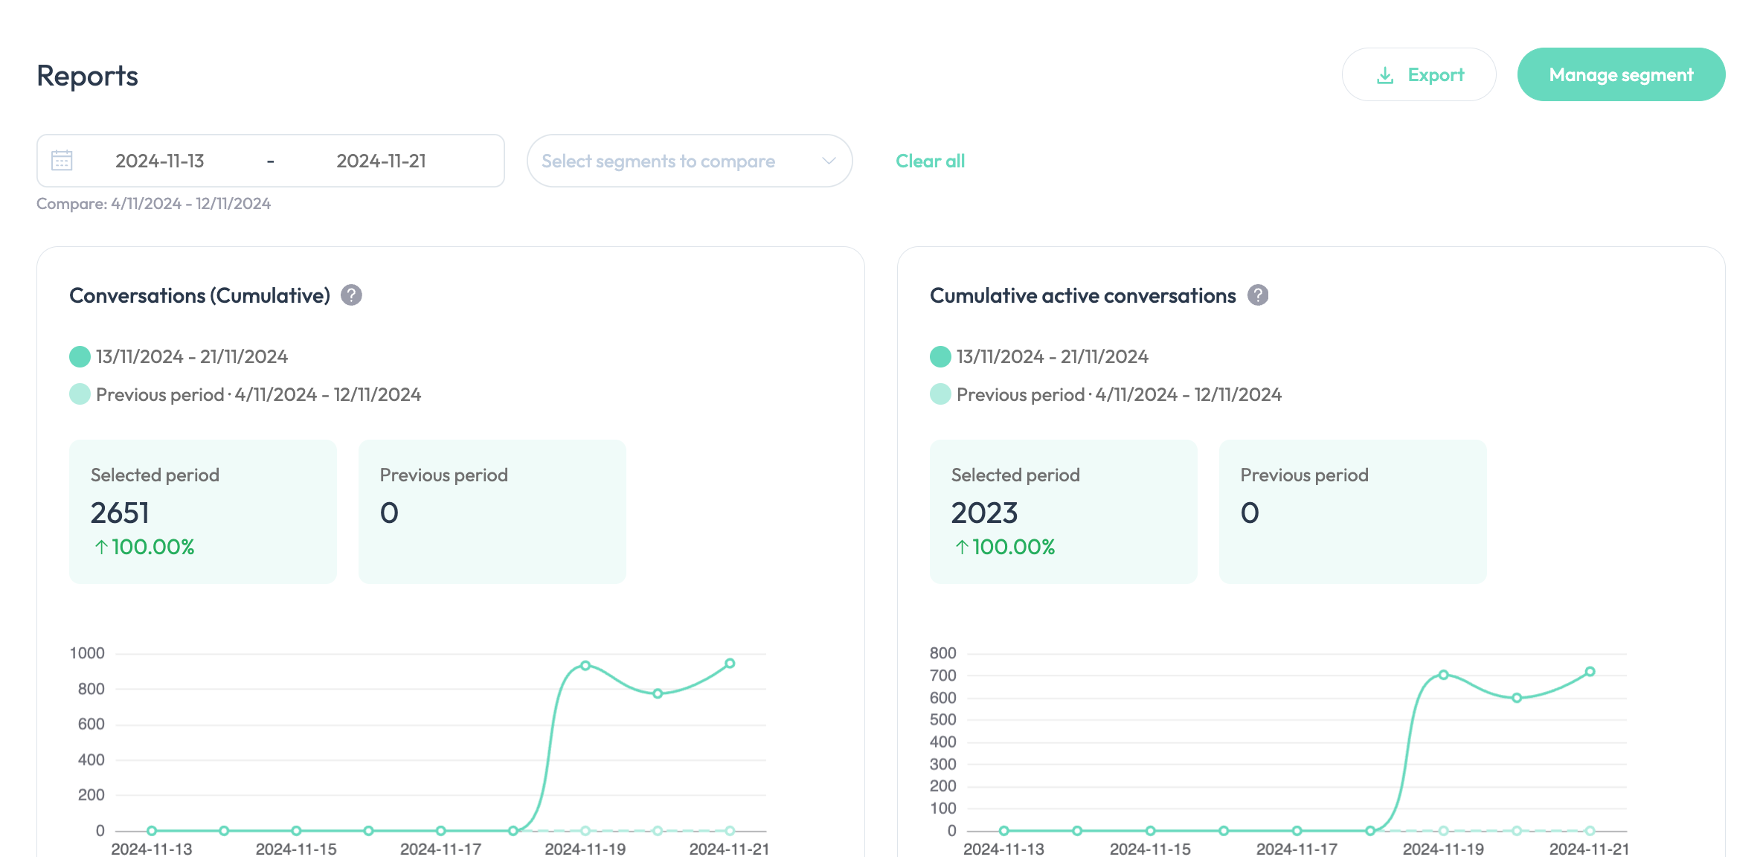Screen dimensions: 1760x857
Task: Click help icon beside Cumulative active conversations
Action: pos(1258,295)
